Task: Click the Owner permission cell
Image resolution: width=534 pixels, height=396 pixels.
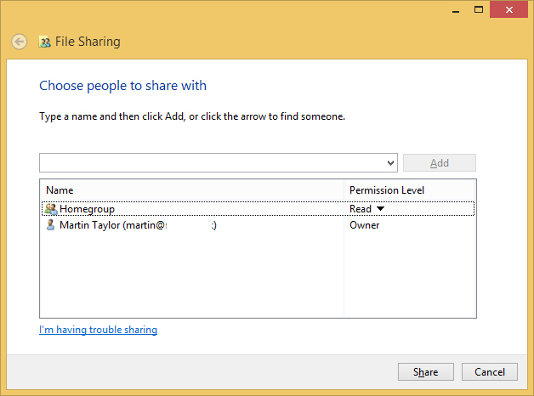Action: coord(364,225)
